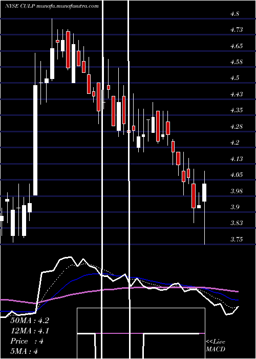Click the 3.83 price axis label

tap(237, 223)
